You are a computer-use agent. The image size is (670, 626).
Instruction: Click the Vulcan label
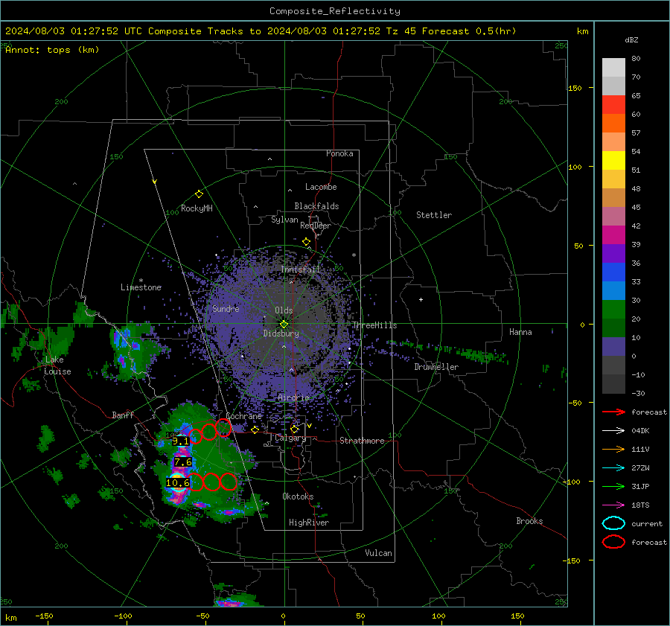click(x=379, y=553)
